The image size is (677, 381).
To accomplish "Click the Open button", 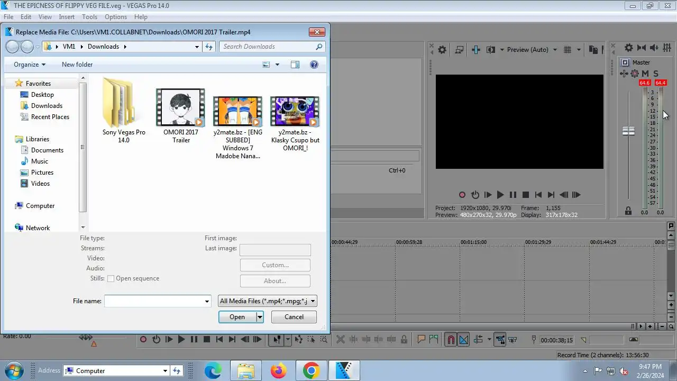I will (237, 317).
